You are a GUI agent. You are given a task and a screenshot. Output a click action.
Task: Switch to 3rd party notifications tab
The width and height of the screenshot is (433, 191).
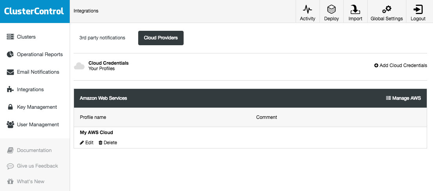(102, 38)
